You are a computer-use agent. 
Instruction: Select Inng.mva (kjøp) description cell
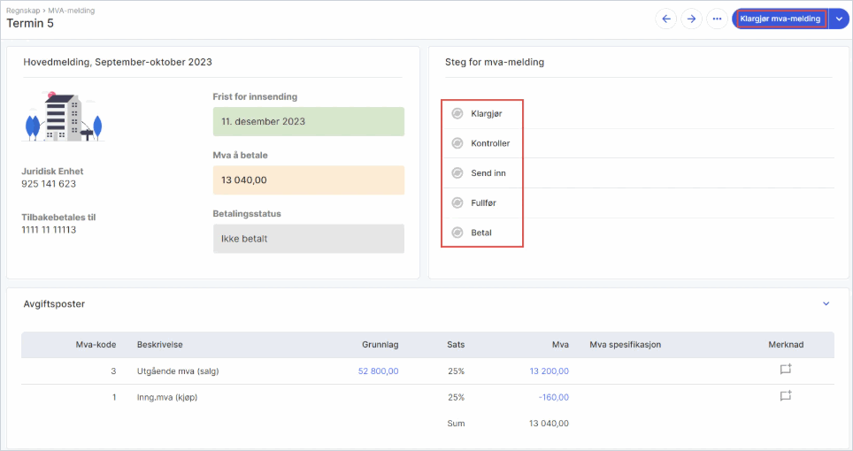pos(167,397)
